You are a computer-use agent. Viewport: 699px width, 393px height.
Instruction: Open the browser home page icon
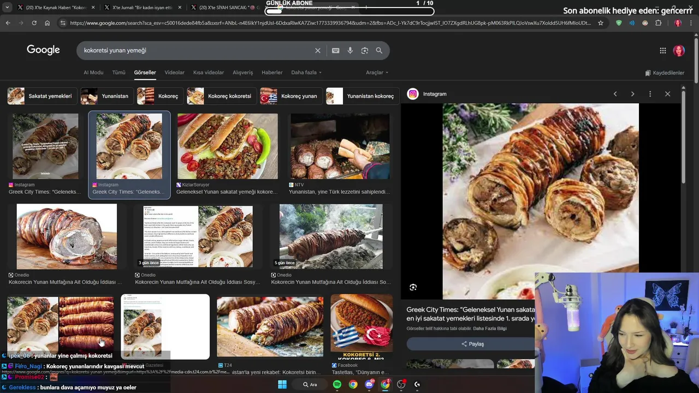tap(47, 23)
